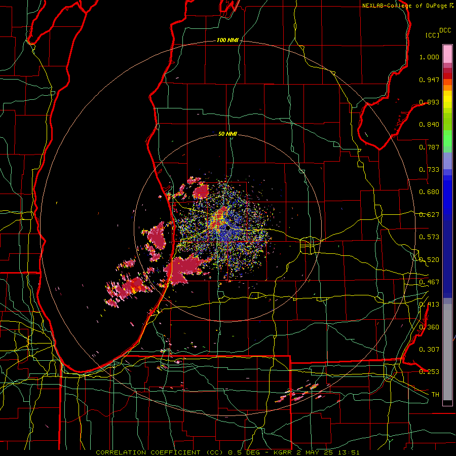
Task: Click the gray bottom segment of the color bar
Action: 447,352
